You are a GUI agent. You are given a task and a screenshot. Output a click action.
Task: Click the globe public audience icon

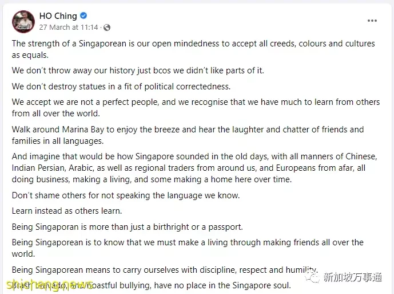(107, 28)
